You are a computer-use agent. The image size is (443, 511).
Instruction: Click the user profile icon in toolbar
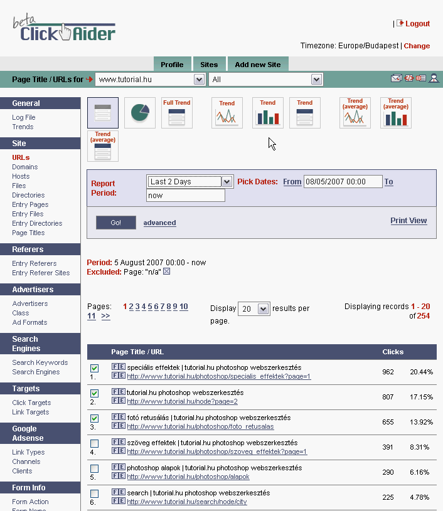pyautogui.click(x=433, y=78)
